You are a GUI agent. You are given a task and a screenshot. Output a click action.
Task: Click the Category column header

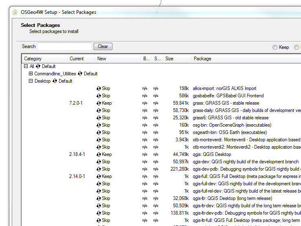point(44,59)
